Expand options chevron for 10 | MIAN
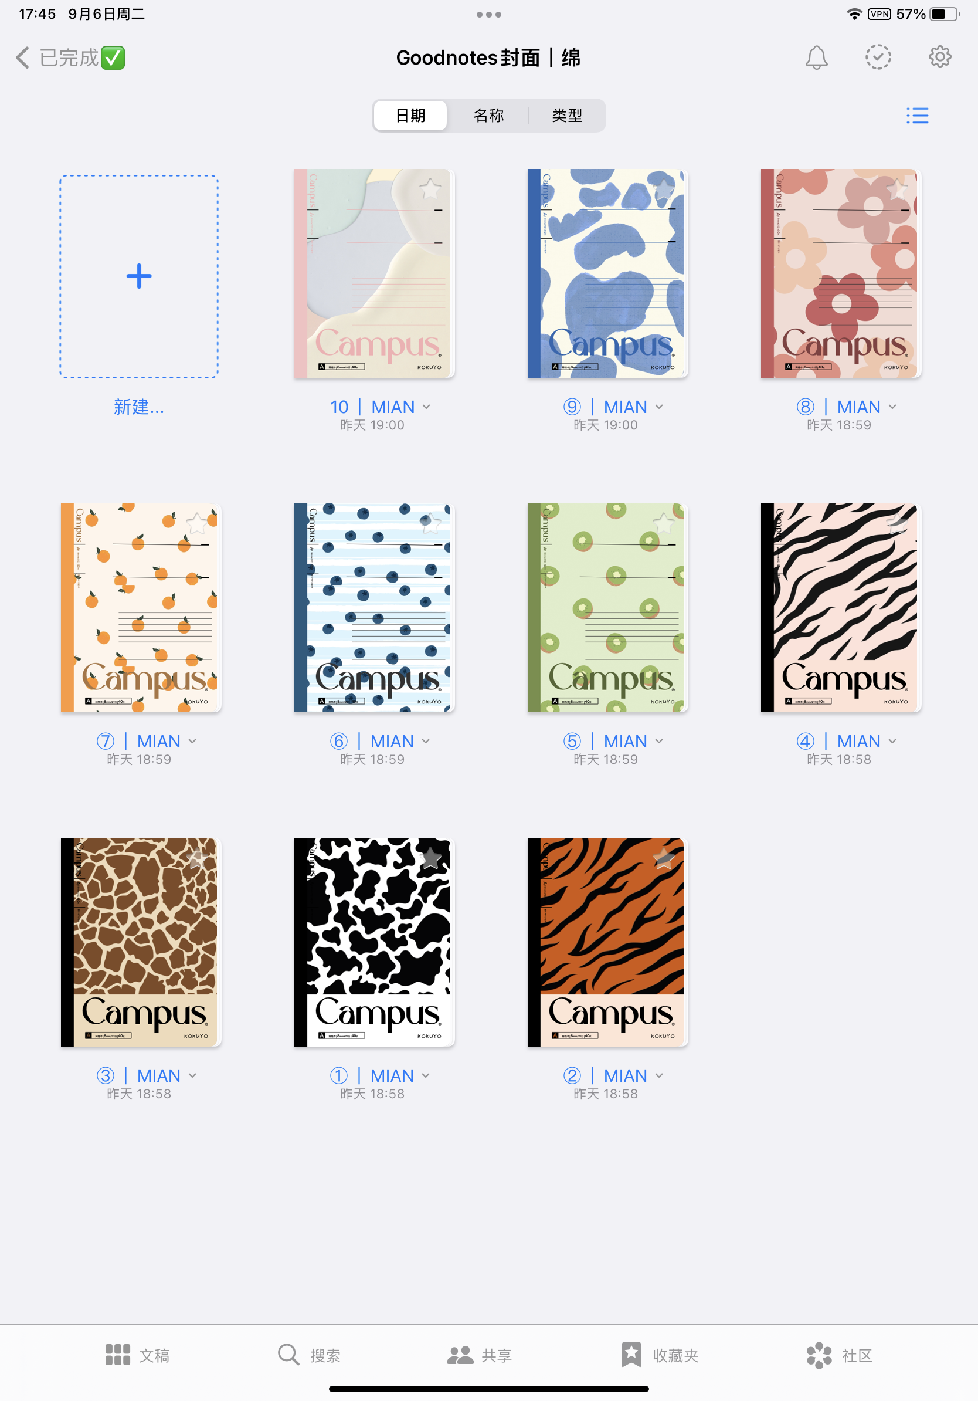Image resolution: width=978 pixels, height=1401 pixels. (426, 407)
